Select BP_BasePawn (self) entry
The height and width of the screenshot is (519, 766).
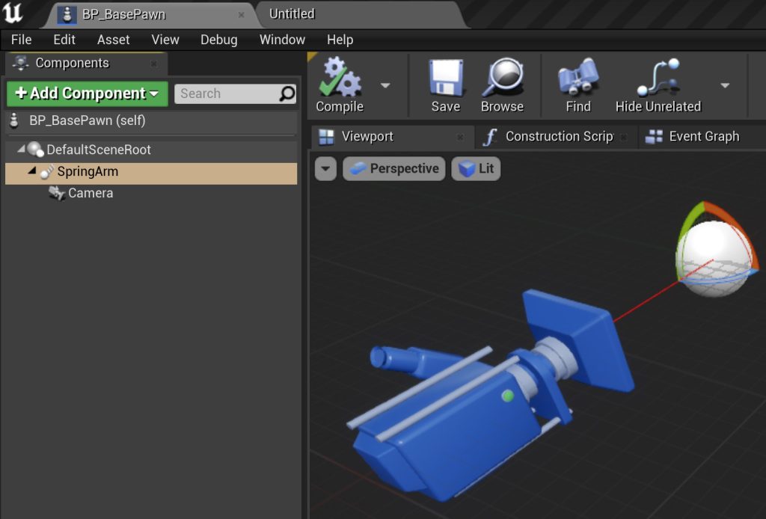87,120
